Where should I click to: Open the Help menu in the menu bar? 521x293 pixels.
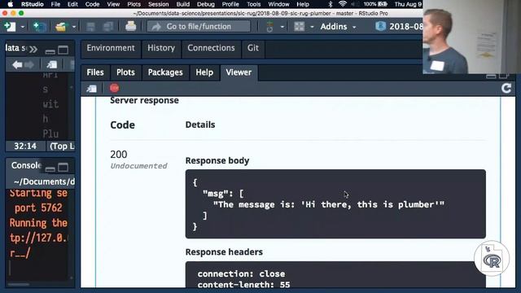pyautogui.click(x=303, y=4)
